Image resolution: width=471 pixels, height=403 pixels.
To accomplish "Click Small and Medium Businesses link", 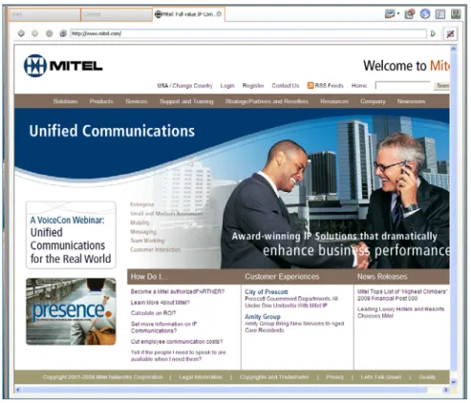I will (166, 214).
